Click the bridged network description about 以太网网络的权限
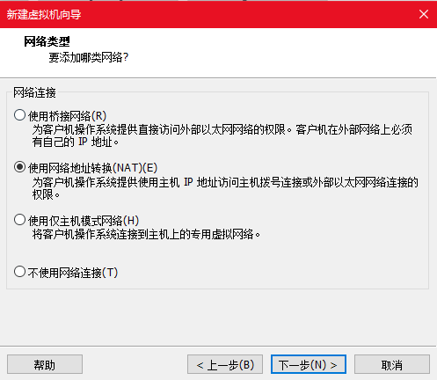This screenshot has width=437, height=380. click(222, 135)
